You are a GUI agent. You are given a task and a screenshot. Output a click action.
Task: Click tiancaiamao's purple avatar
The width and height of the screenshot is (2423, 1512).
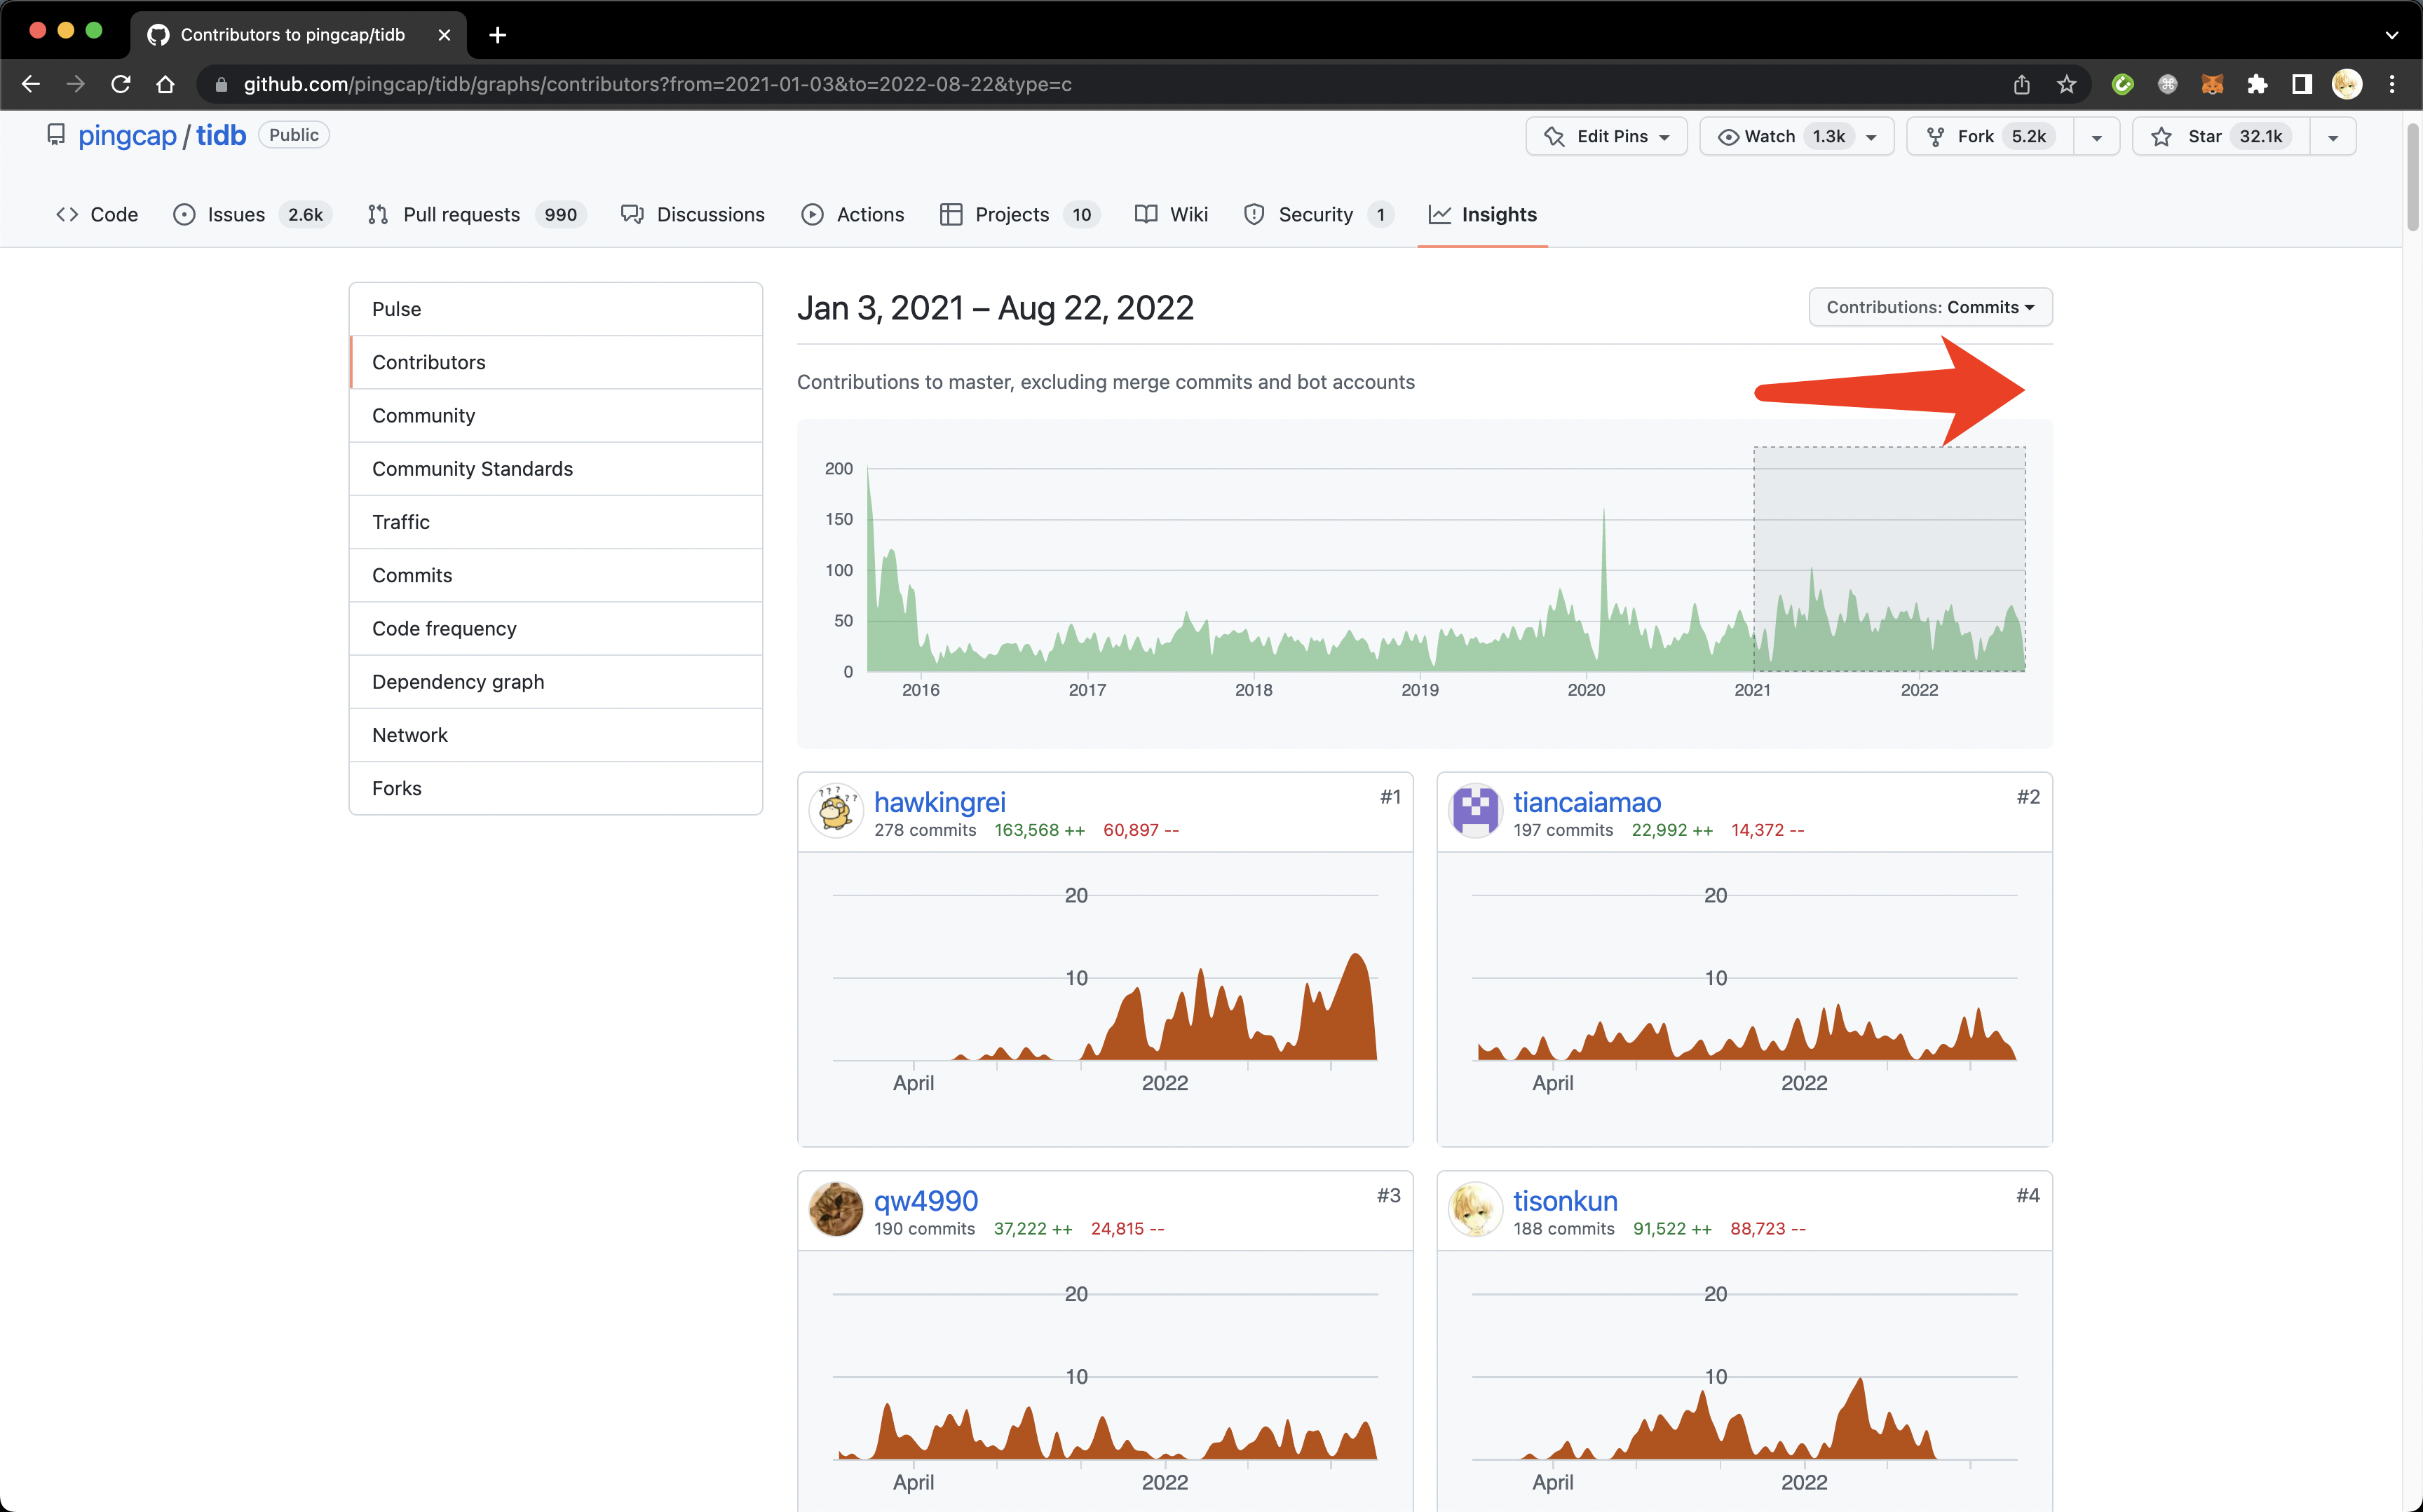pos(1474,810)
